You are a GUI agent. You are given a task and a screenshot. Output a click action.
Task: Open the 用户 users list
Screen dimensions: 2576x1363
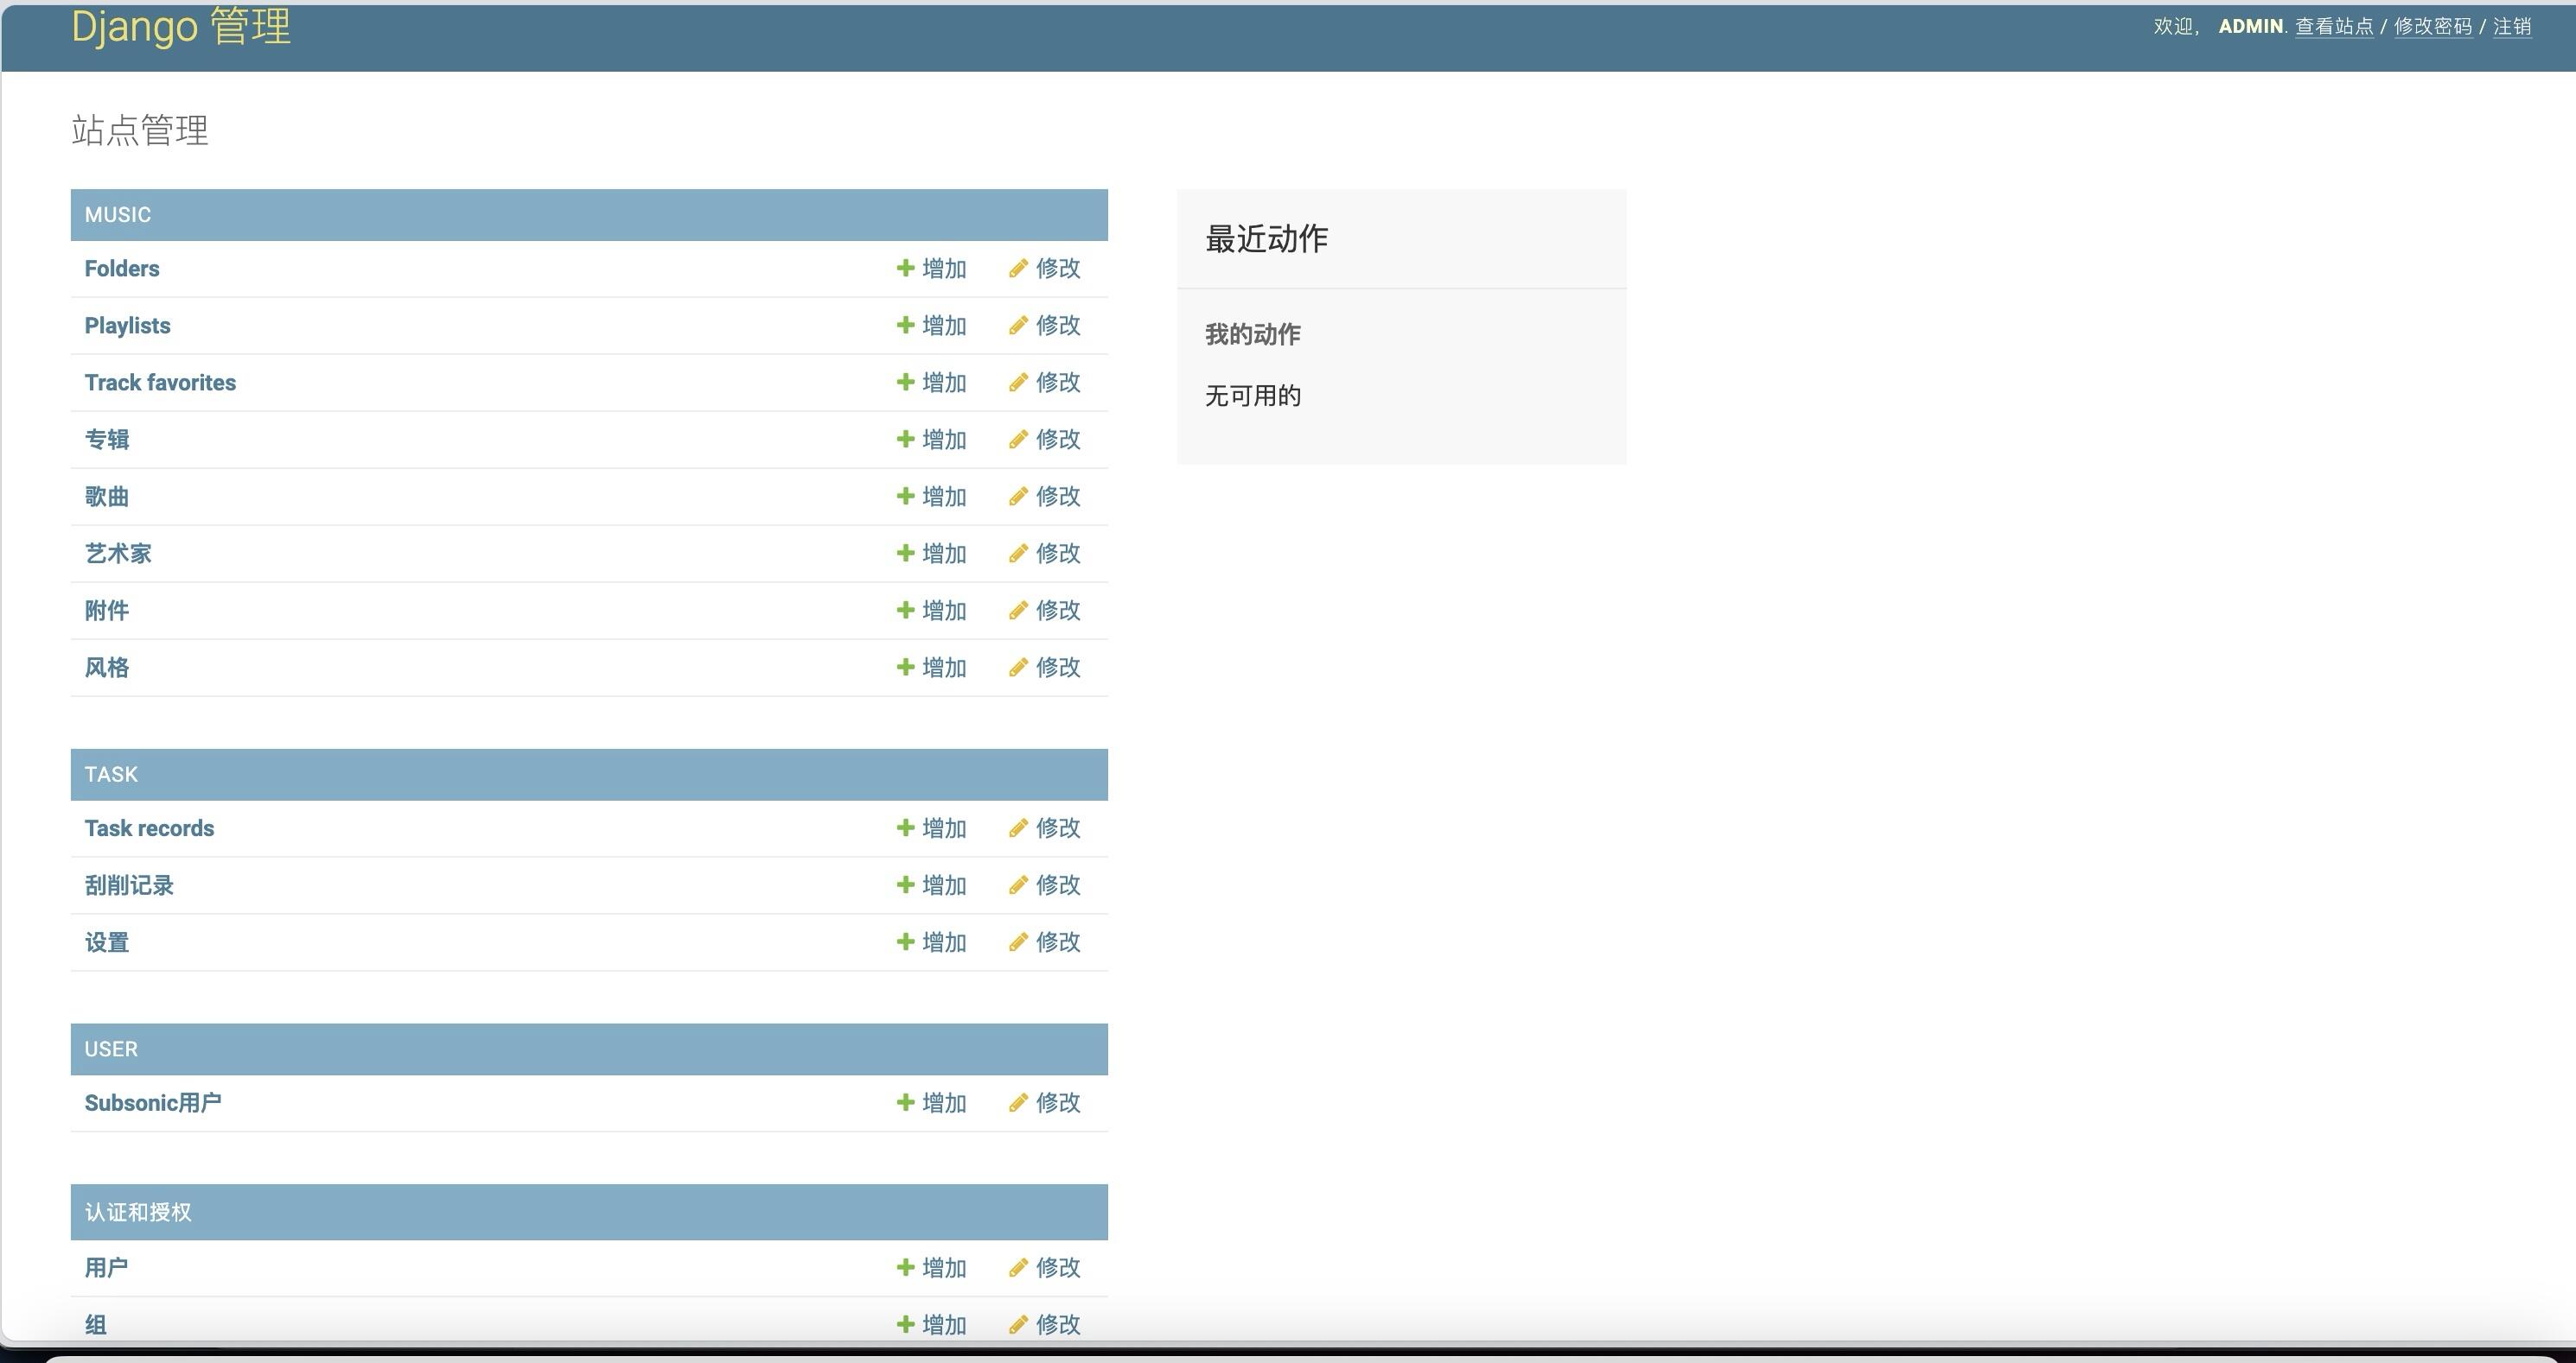click(x=106, y=1267)
